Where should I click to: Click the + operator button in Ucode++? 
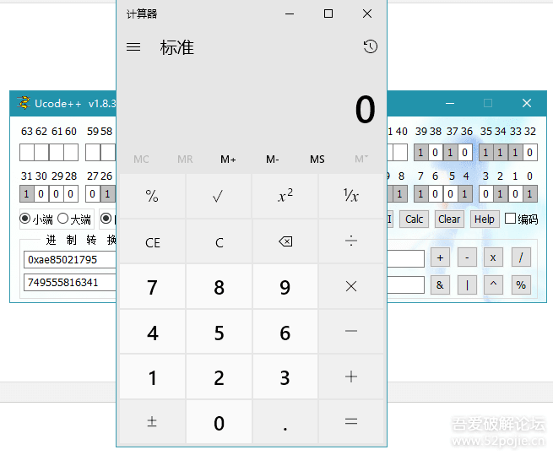point(440,257)
